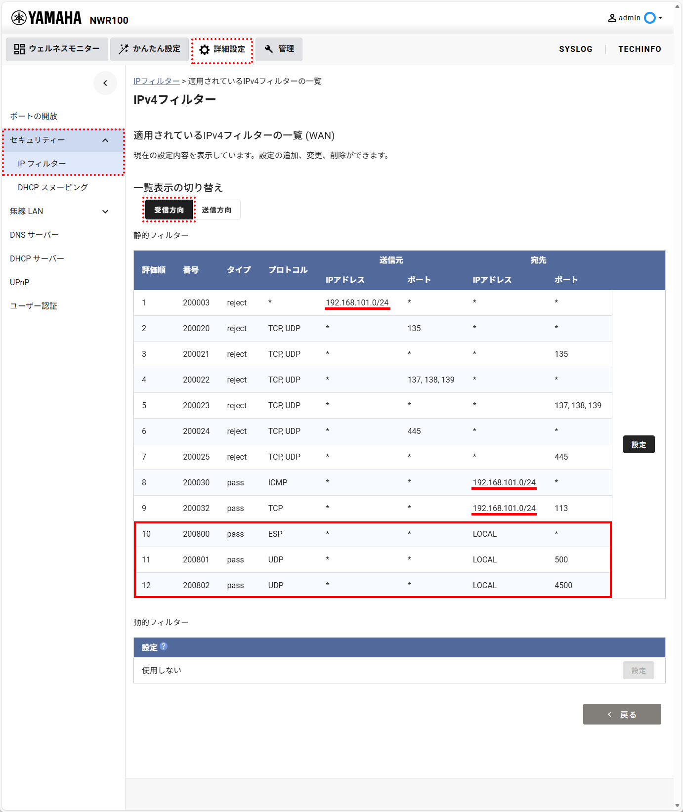This screenshot has width=683, height=812.
Task: Click the help question mark beside 設定
Action: pos(164,646)
